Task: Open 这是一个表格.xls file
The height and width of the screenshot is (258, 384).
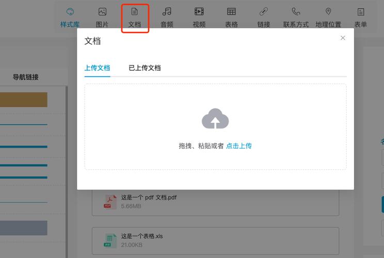Action: [x=142, y=236]
